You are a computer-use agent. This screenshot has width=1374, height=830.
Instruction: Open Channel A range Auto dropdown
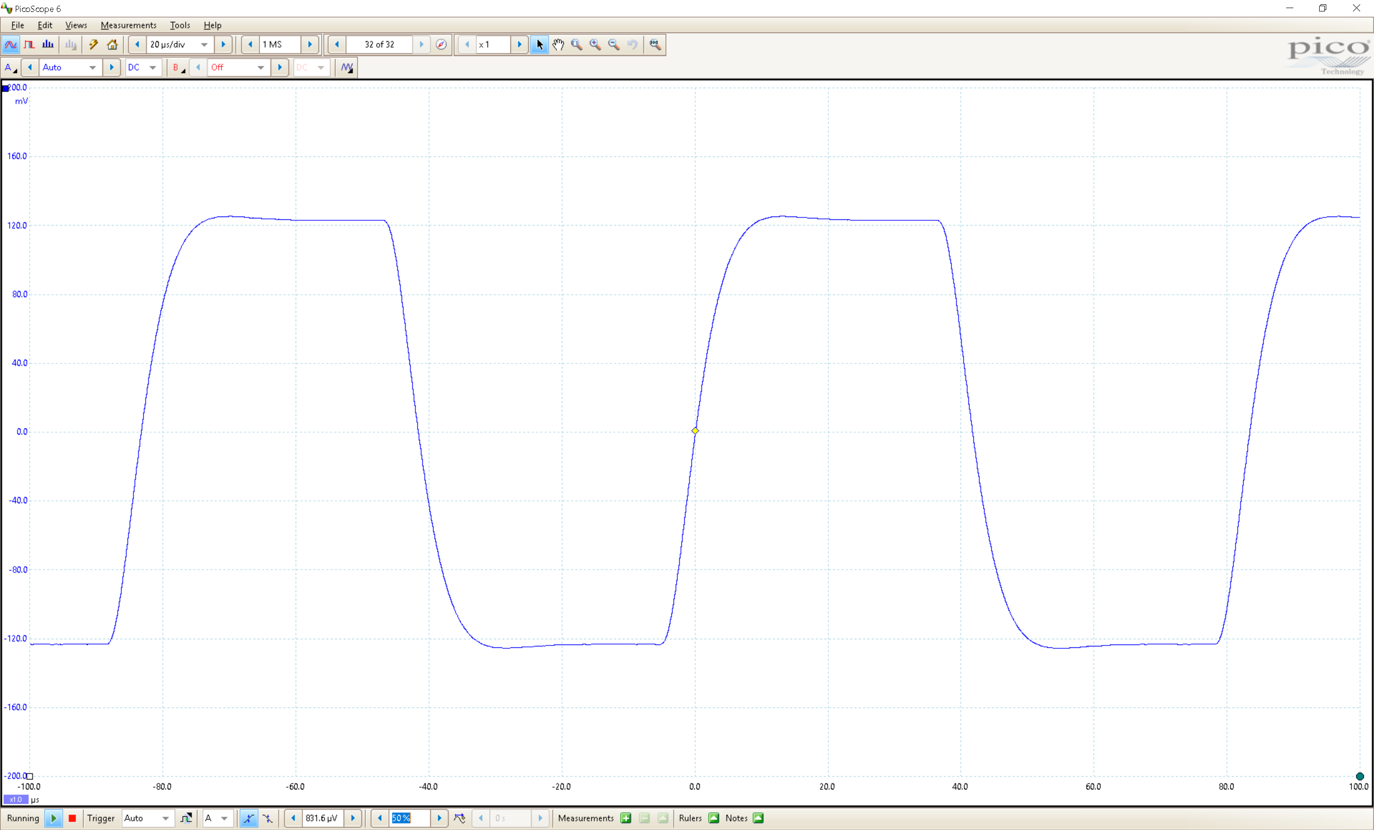(x=93, y=67)
